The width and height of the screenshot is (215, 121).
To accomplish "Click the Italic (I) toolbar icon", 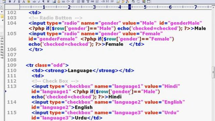I will (14, 1).
